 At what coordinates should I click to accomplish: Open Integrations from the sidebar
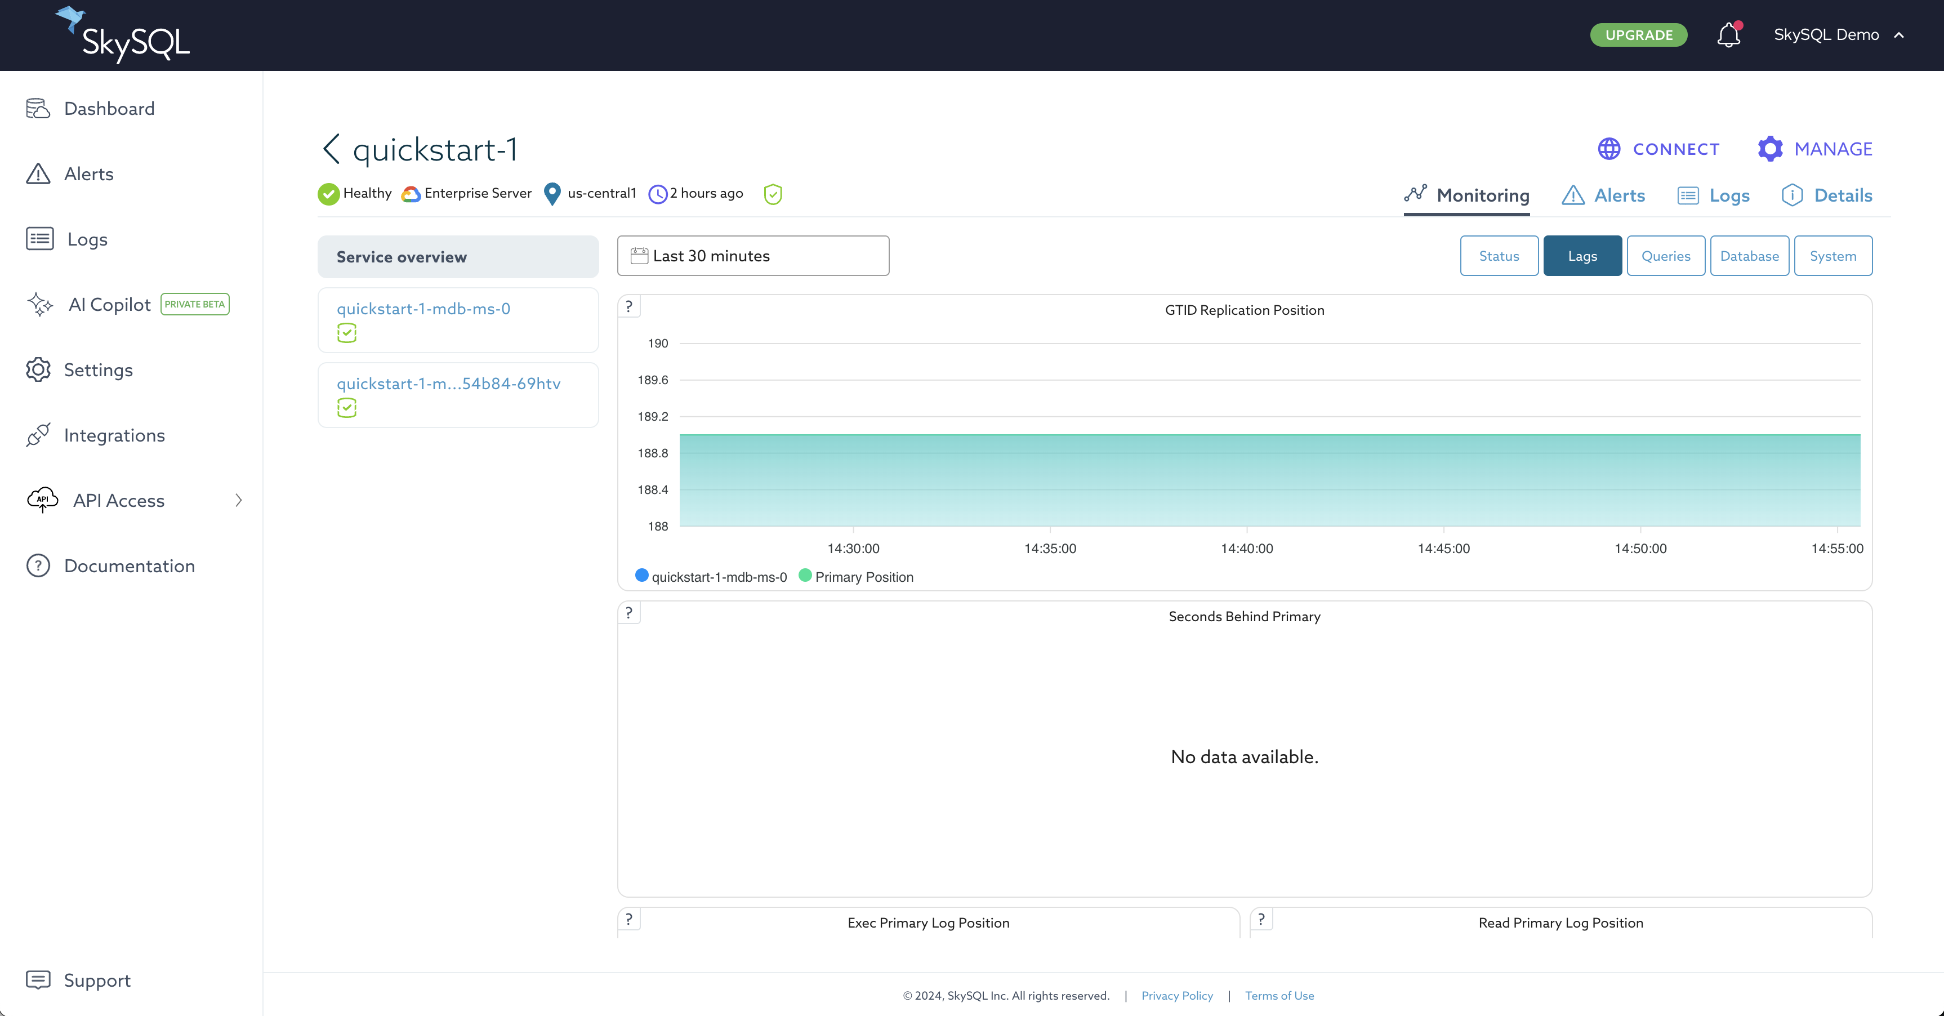coord(114,435)
